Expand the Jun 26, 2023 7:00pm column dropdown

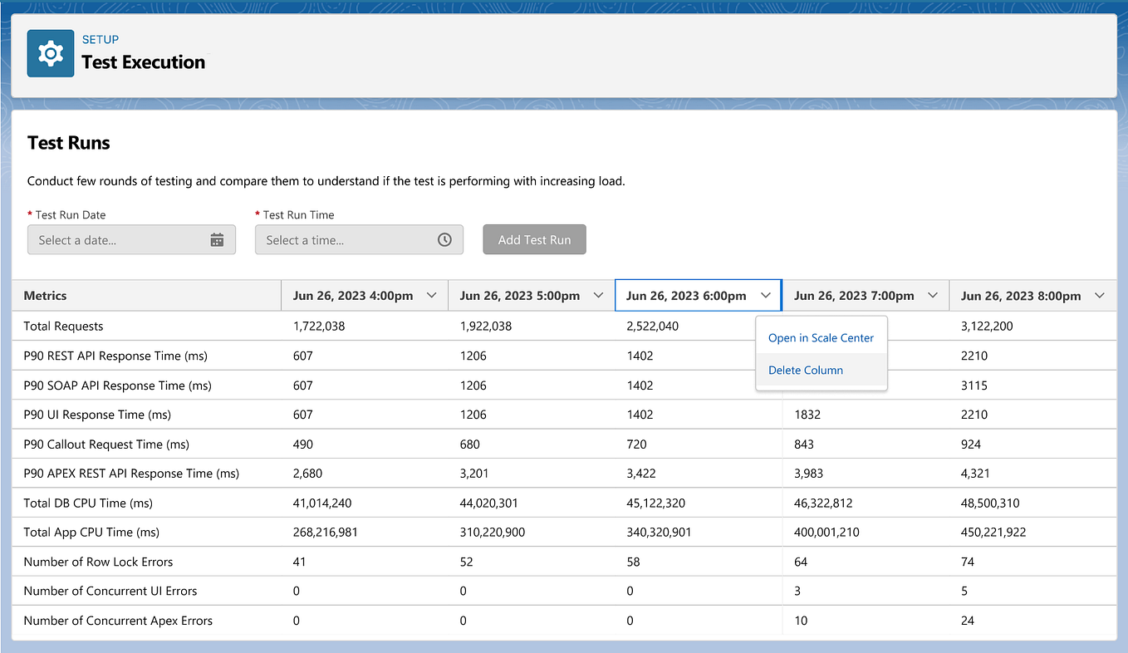pyautogui.click(x=933, y=294)
